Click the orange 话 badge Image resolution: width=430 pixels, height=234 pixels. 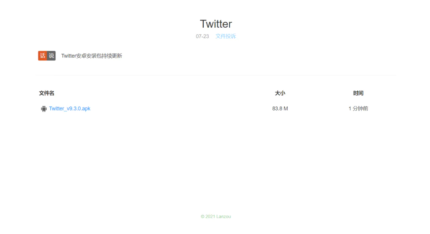coord(42,56)
